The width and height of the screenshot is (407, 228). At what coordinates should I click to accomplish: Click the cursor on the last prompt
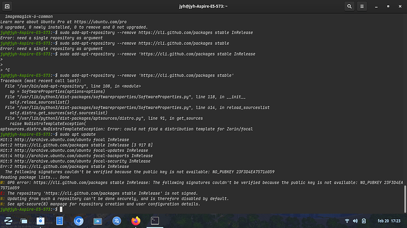pos(61,209)
